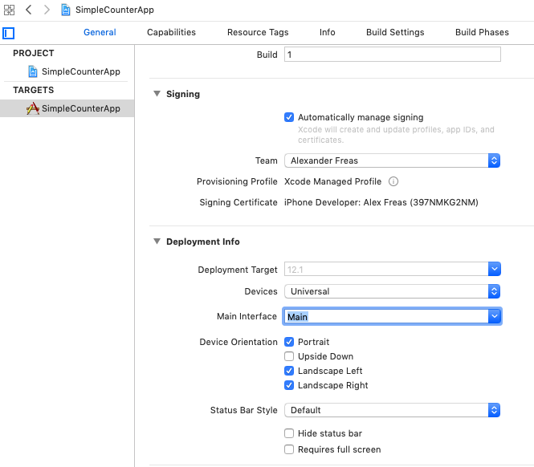
Task: Enable Requires full screen checkbox
Action: tap(289, 449)
